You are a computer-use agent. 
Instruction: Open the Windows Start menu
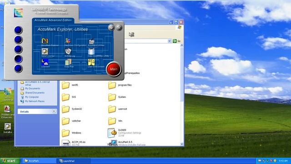tap(10, 161)
